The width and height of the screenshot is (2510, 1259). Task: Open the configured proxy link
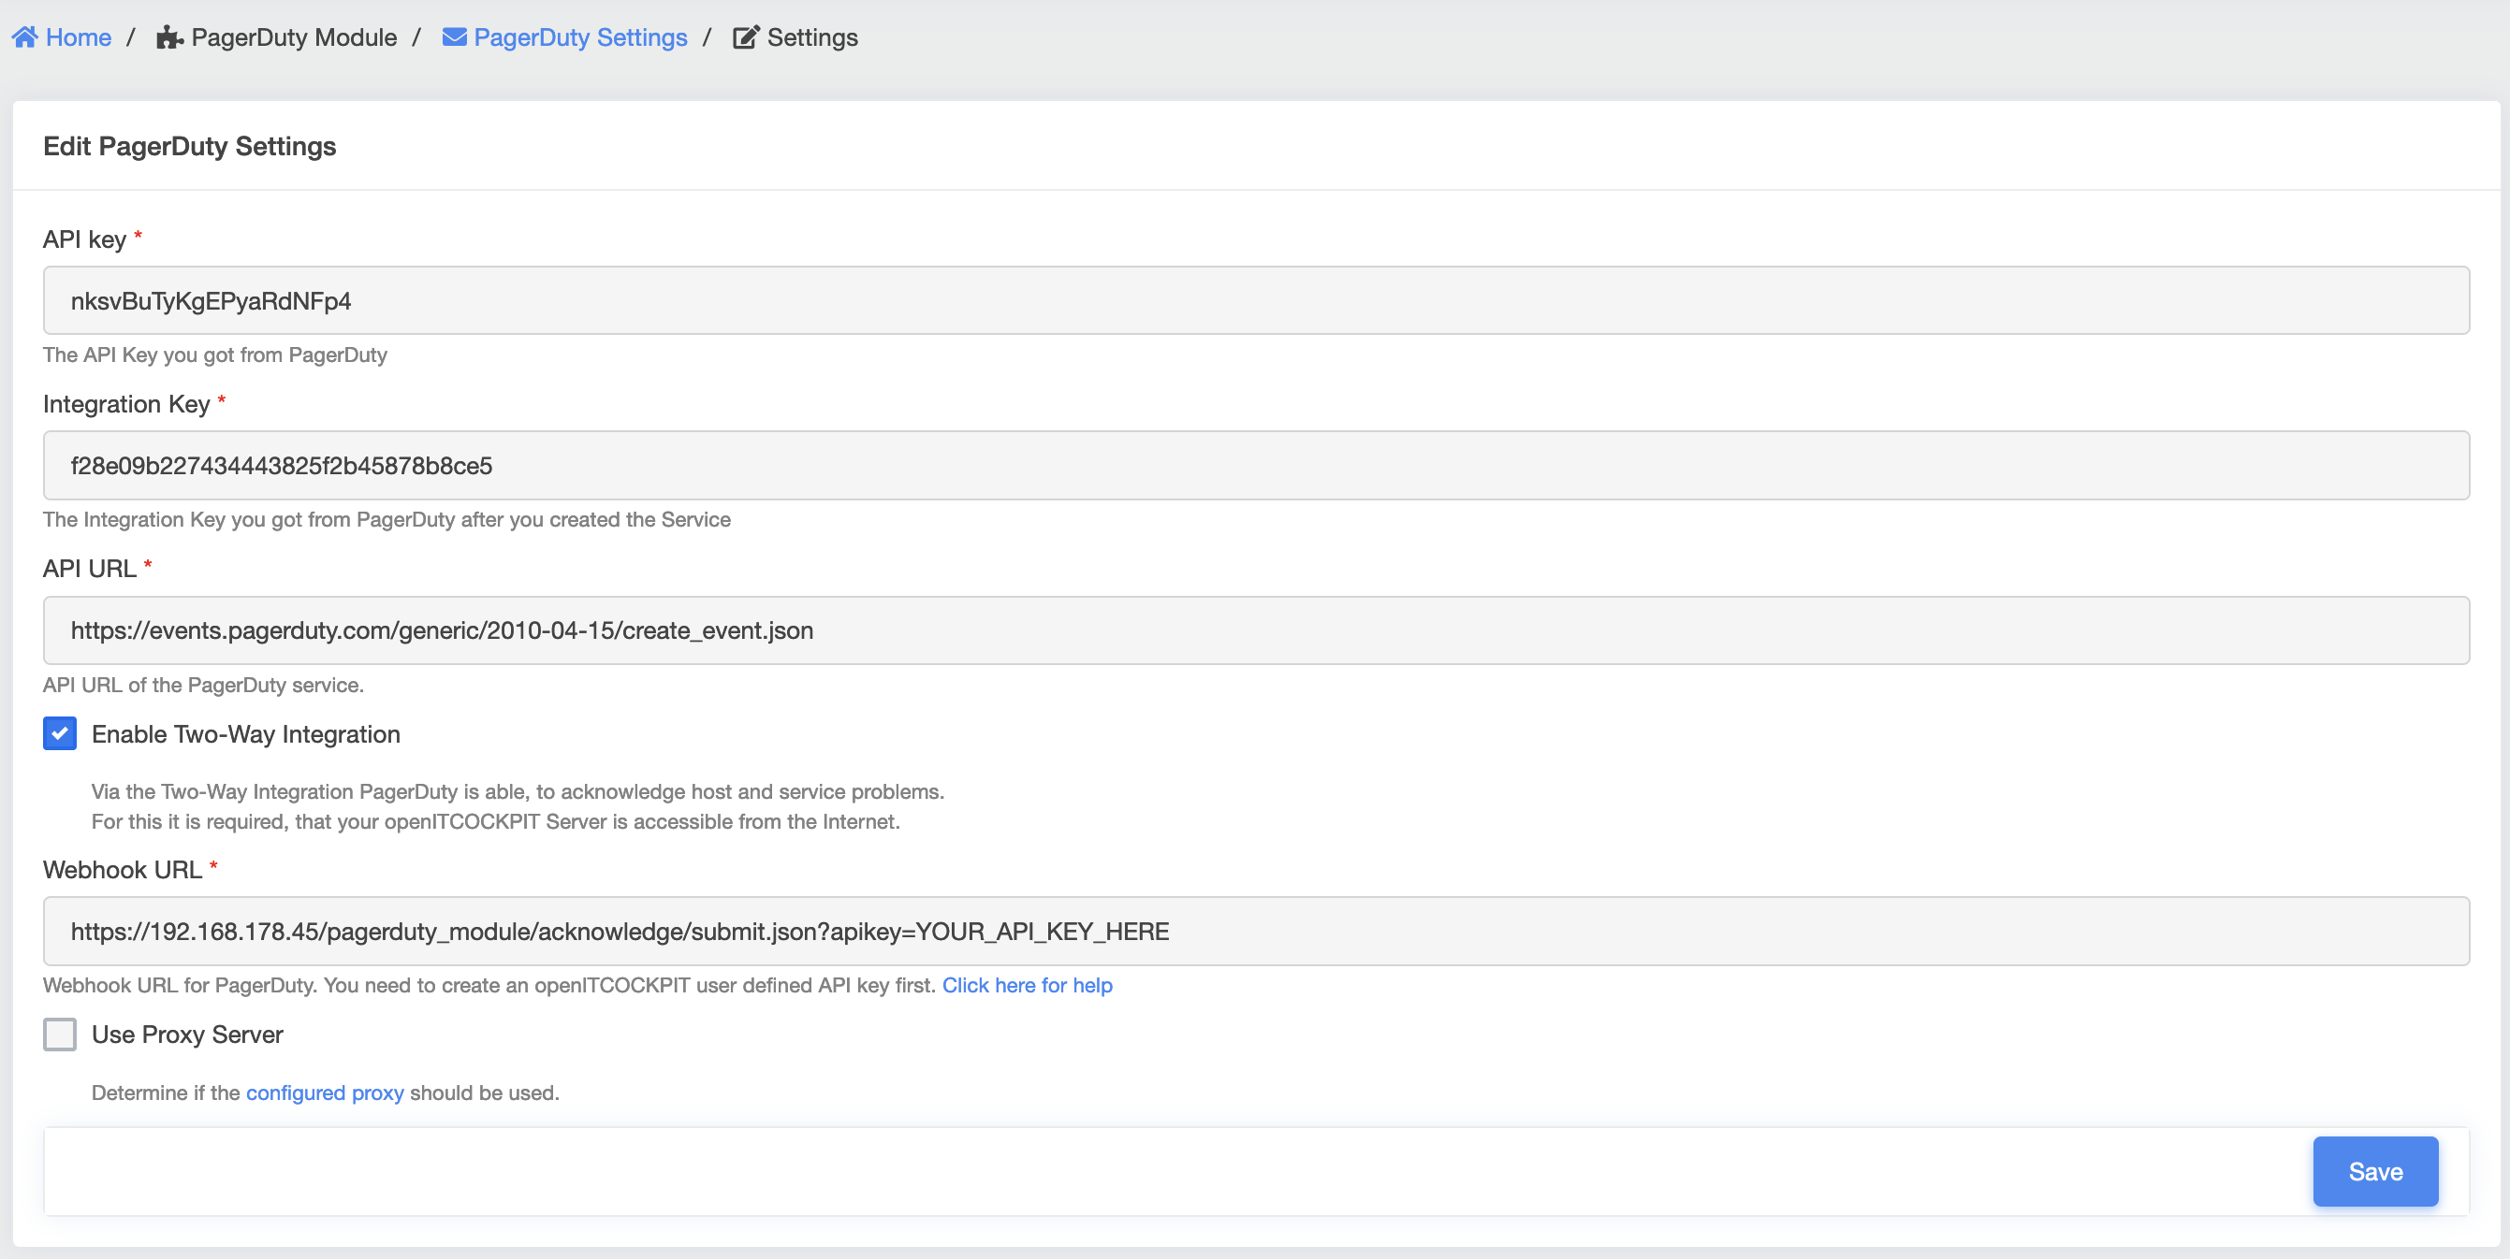[325, 1093]
